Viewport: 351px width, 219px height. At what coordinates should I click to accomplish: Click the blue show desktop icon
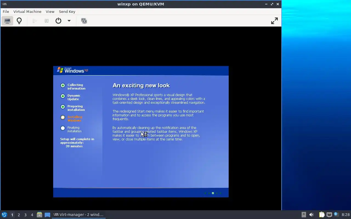click(x=47, y=215)
